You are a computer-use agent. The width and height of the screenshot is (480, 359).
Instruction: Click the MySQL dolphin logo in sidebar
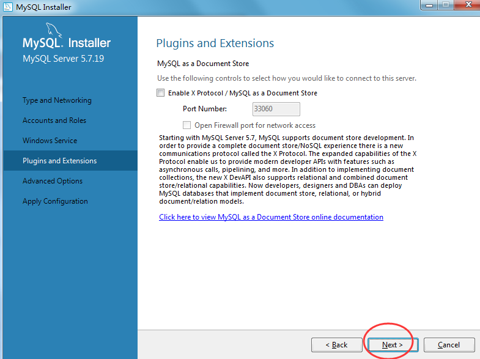pyautogui.click(x=54, y=31)
